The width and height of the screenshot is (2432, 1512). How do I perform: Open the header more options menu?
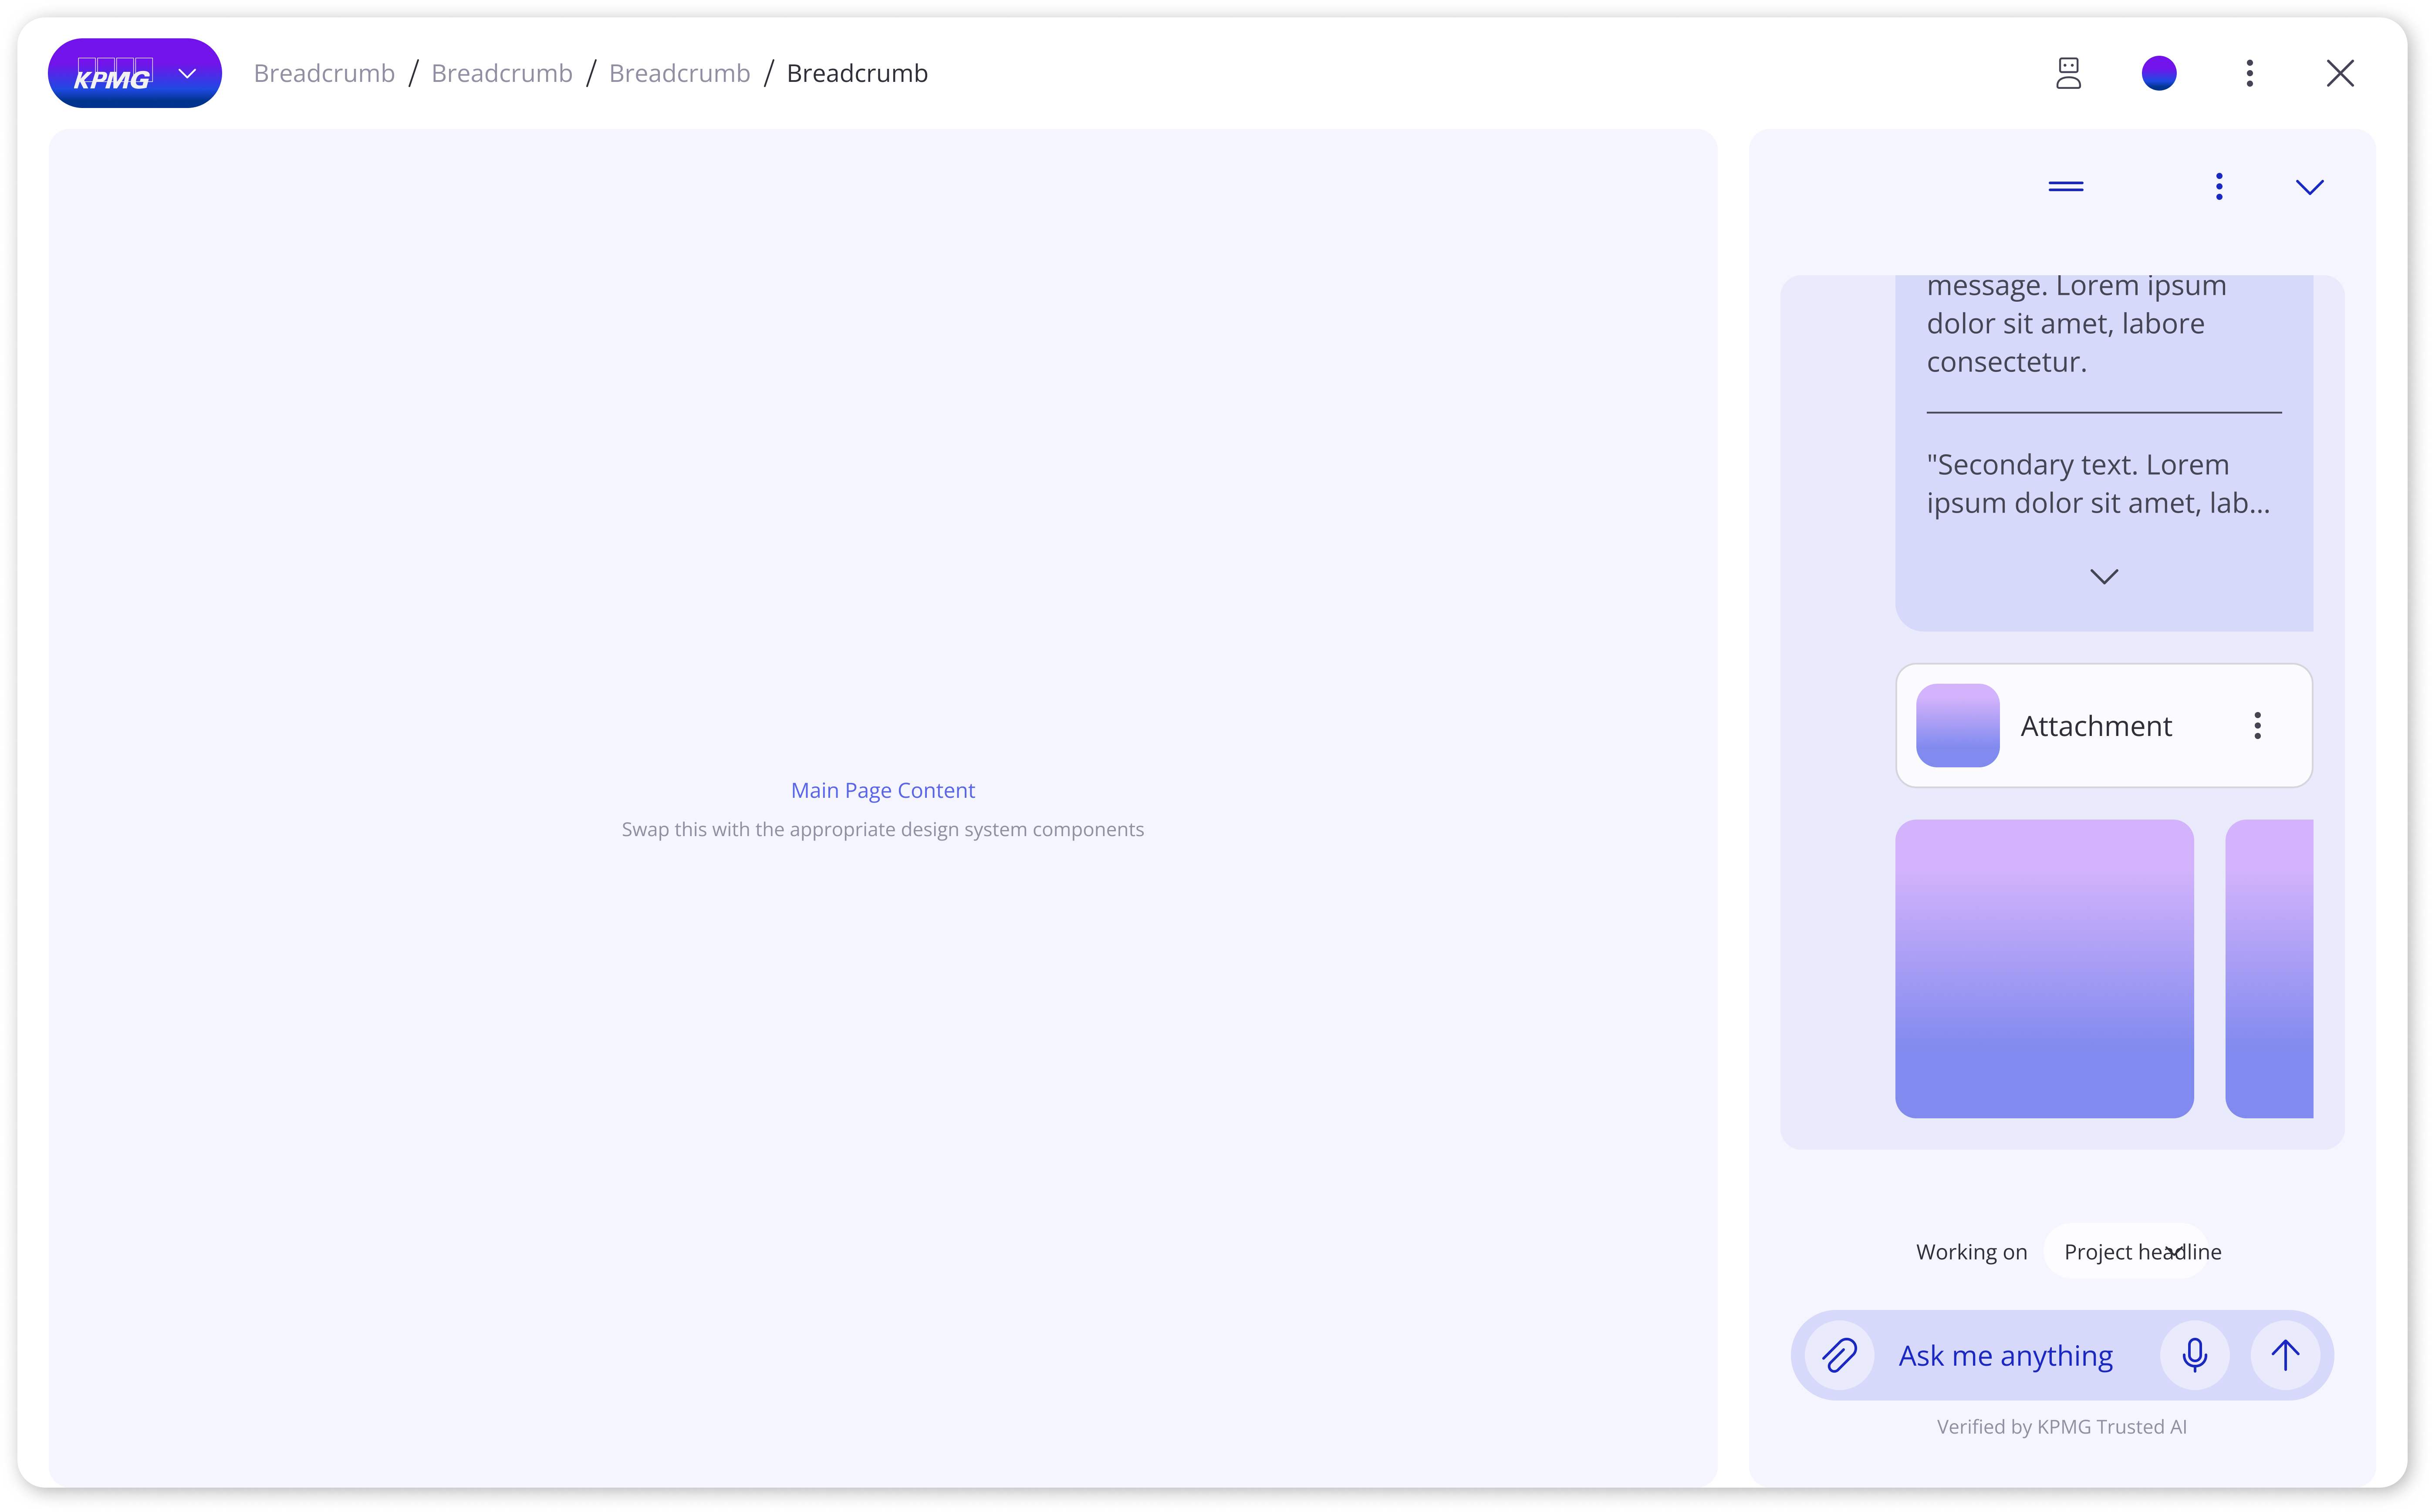2250,73
